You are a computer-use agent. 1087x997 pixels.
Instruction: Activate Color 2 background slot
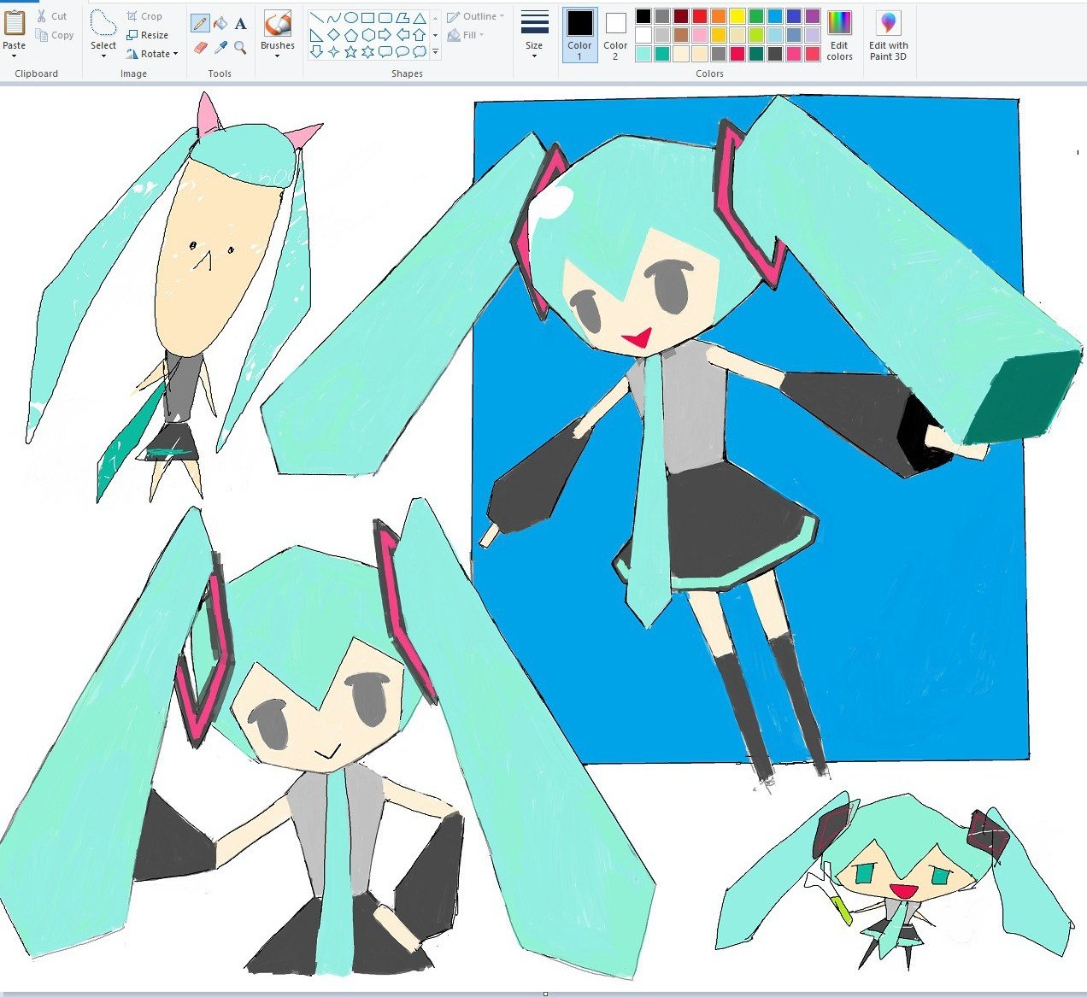coord(615,35)
